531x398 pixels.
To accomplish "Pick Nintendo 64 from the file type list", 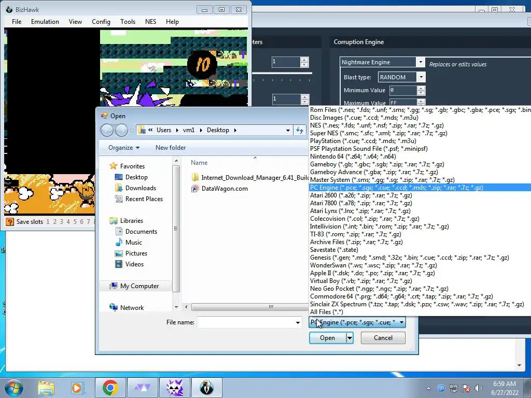I will (x=420, y=157).
